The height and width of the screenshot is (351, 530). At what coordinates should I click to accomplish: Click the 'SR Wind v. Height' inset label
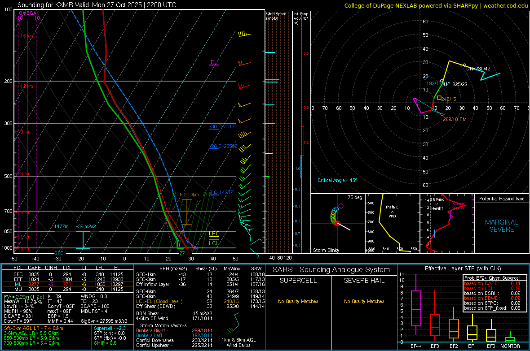(x=437, y=204)
